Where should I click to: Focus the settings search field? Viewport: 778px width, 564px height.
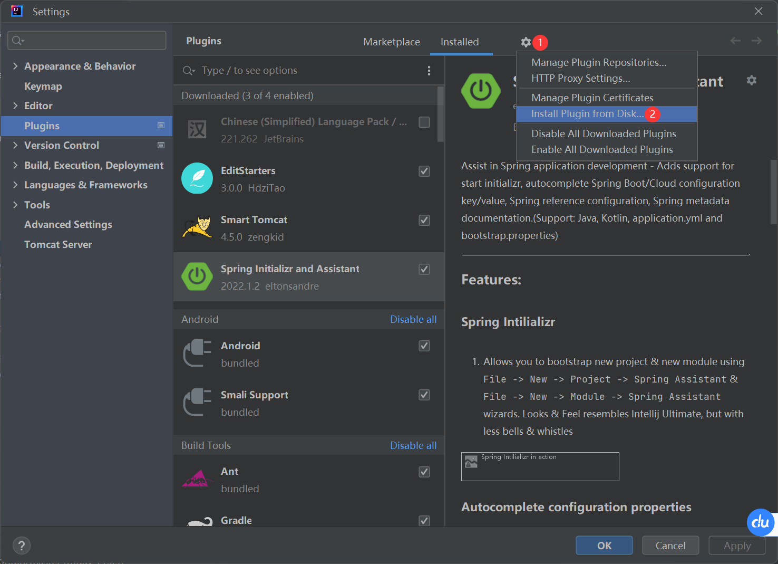coord(87,41)
